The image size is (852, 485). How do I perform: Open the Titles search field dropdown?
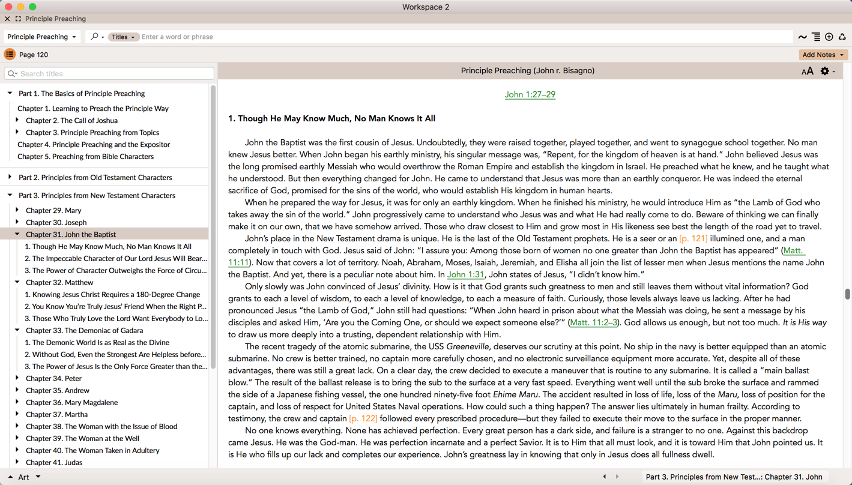click(x=124, y=37)
